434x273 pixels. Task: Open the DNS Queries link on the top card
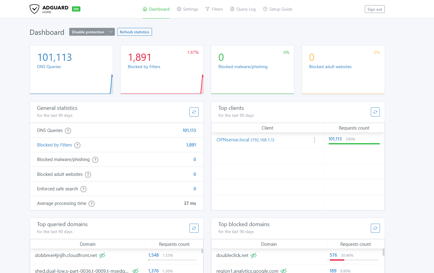click(x=49, y=67)
